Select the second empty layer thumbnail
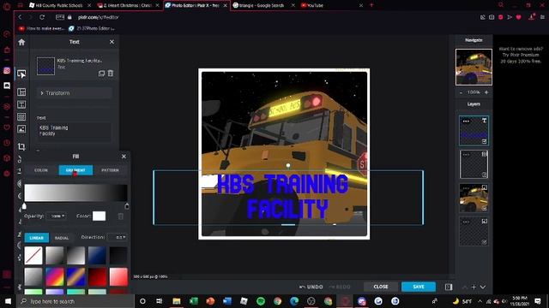This screenshot has width=549, height=308. 474,164
